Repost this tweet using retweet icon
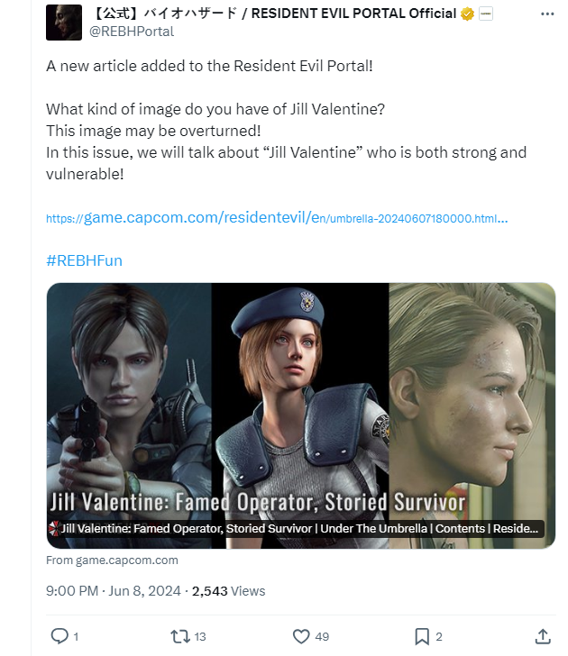 point(180,636)
